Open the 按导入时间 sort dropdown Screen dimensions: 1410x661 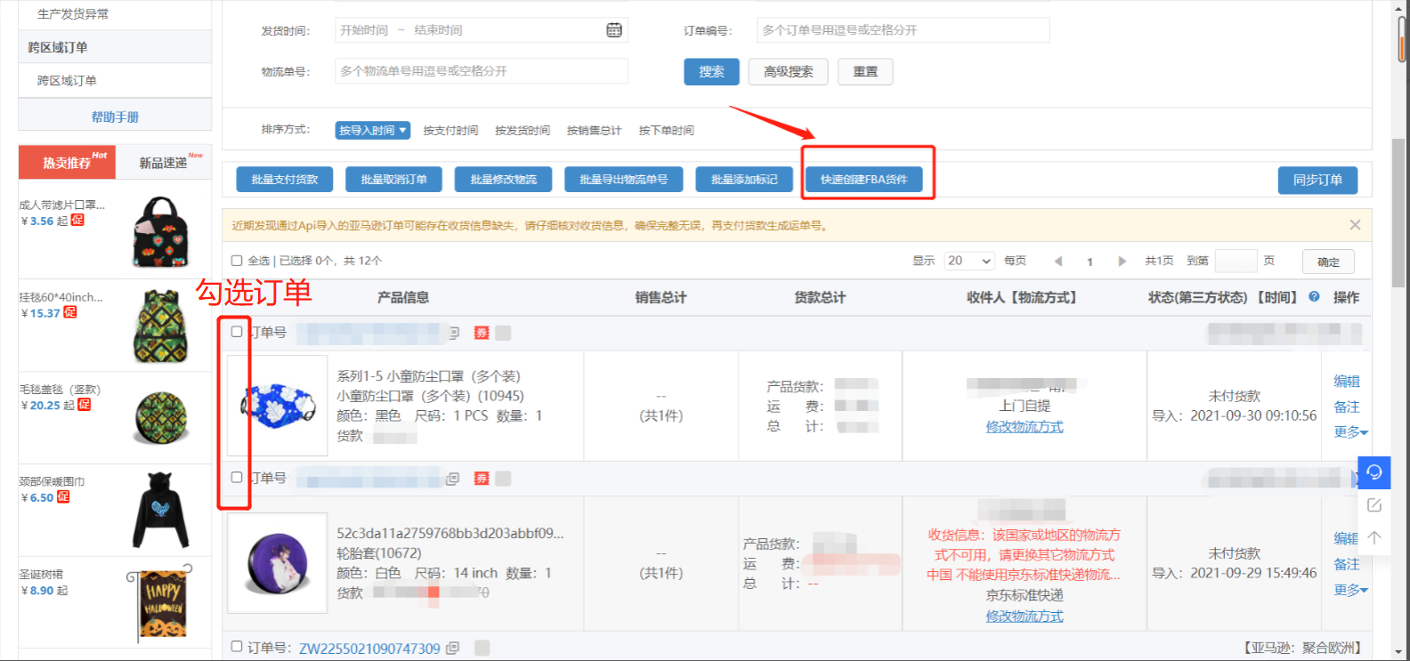tap(372, 131)
